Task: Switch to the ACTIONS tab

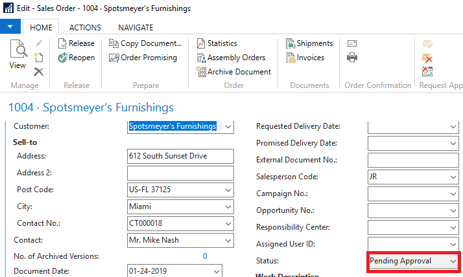Action: (85, 28)
